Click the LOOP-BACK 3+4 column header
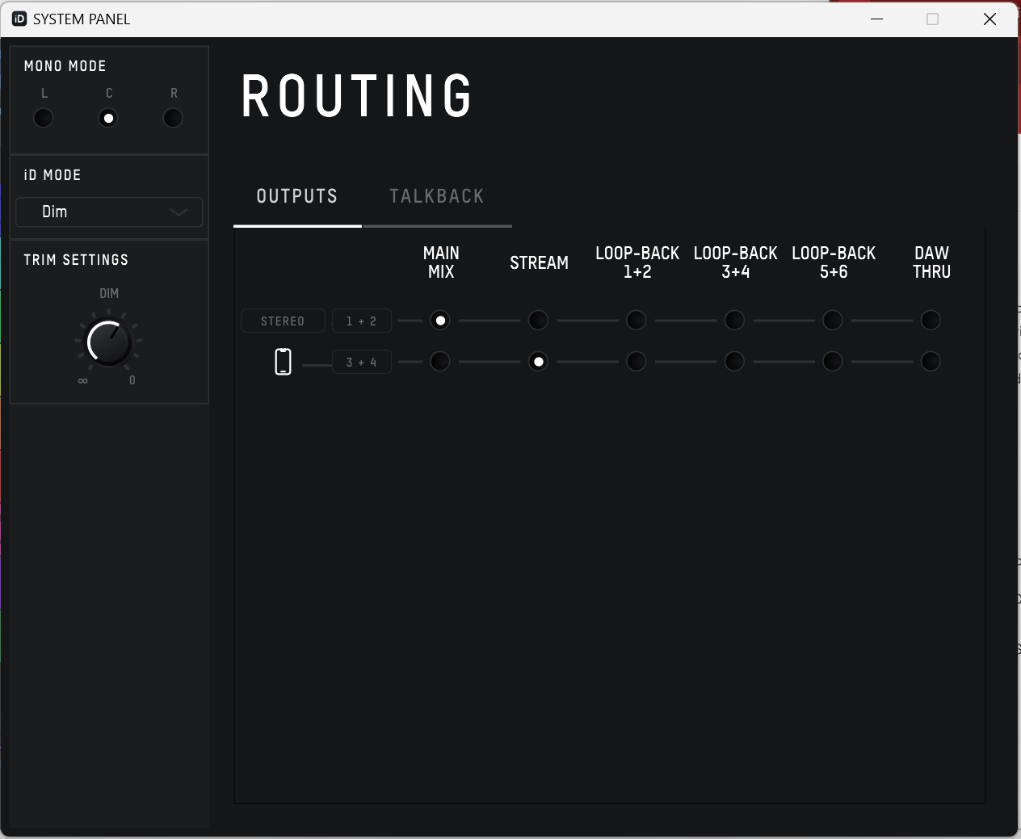 pyautogui.click(x=735, y=262)
